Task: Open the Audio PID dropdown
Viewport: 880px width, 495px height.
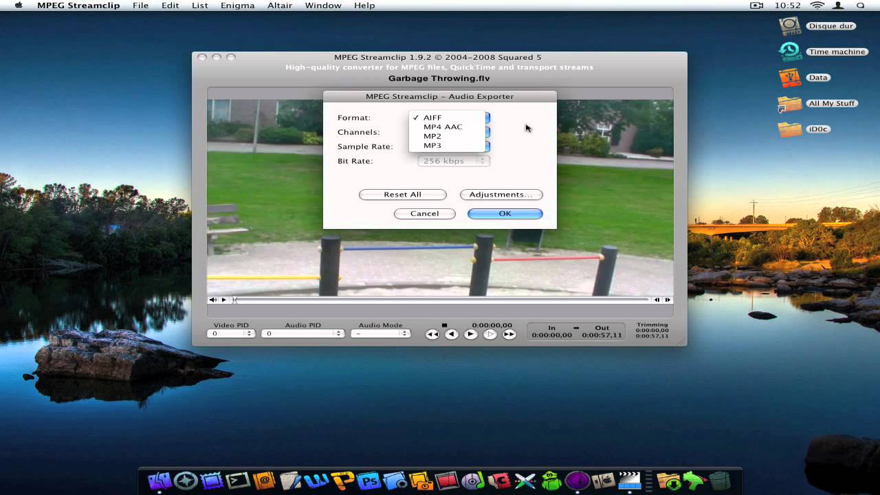Action: (302, 333)
